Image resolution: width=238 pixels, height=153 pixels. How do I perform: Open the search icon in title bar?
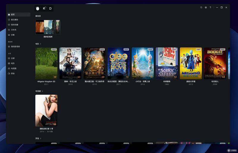(201, 7)
